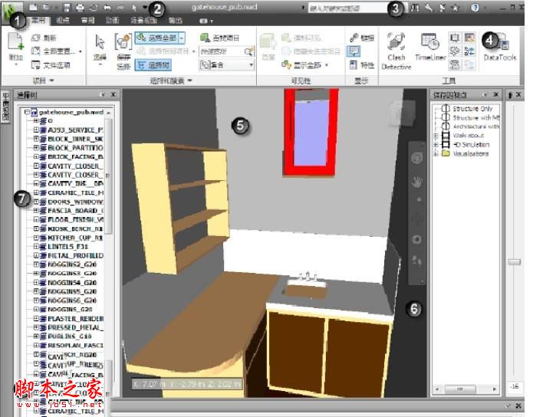The height and width of the screenshot is (417, 533).
Task: Switch to the Viewpoint (视点) ribbon tab
Action: 63,21
